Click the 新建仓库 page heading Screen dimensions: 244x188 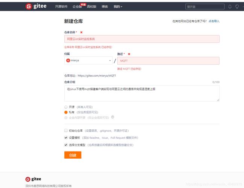pyautogui.click(x=73, y=21)
